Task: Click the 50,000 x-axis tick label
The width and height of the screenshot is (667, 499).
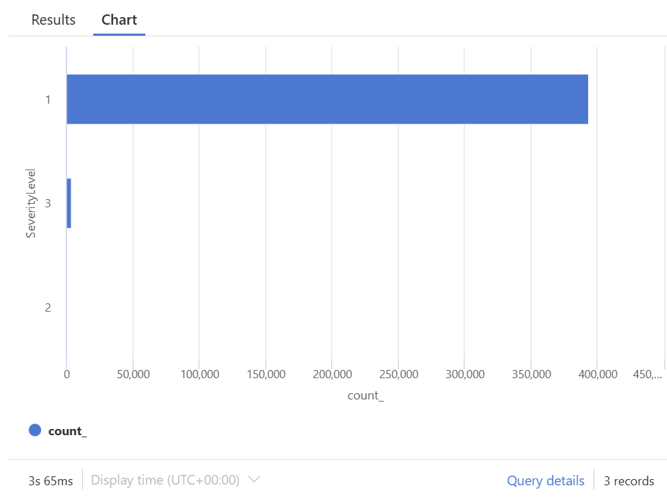Action: pos(133,374)
